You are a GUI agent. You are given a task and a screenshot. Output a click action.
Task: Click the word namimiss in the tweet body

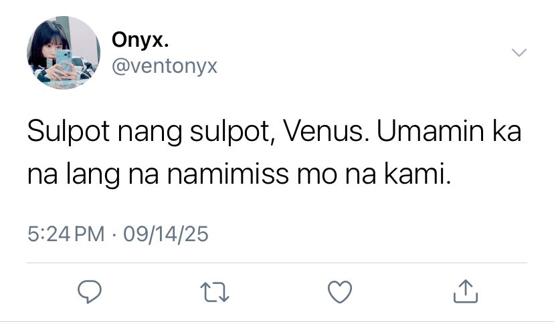[228, 174]
